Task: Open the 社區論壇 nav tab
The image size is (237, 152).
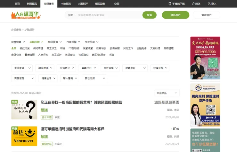Action: click(x=100, y=4)
